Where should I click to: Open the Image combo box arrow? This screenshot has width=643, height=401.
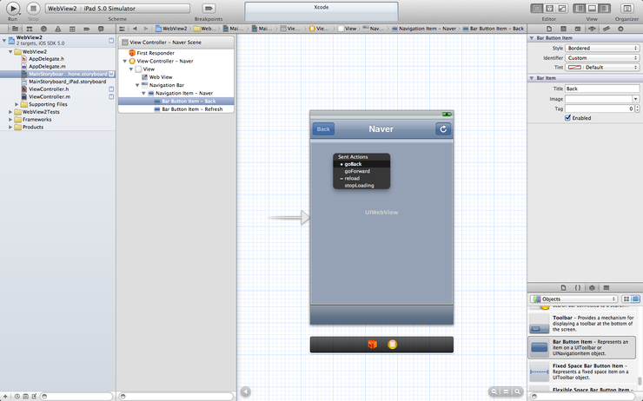pyautogui.click(x=636, y=99)
